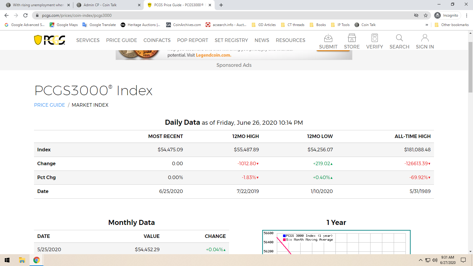Viewport: 473px width, 266px height.
Task: Click the Price Guide breadcrumb link
Action: pyautogui.click(x=49, y=105)
